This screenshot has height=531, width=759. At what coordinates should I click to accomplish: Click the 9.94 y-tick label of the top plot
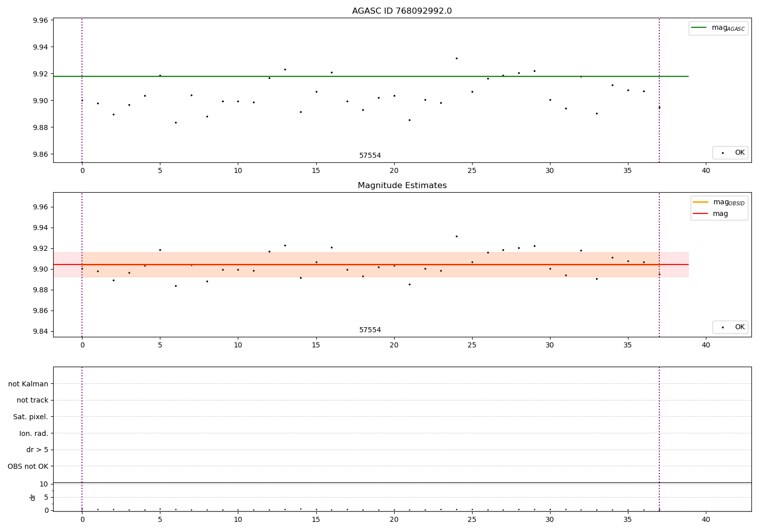point(40,48)
